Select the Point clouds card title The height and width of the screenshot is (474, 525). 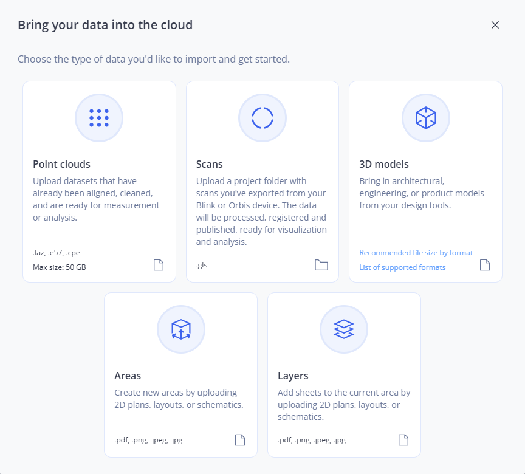(x=61, y=164)
